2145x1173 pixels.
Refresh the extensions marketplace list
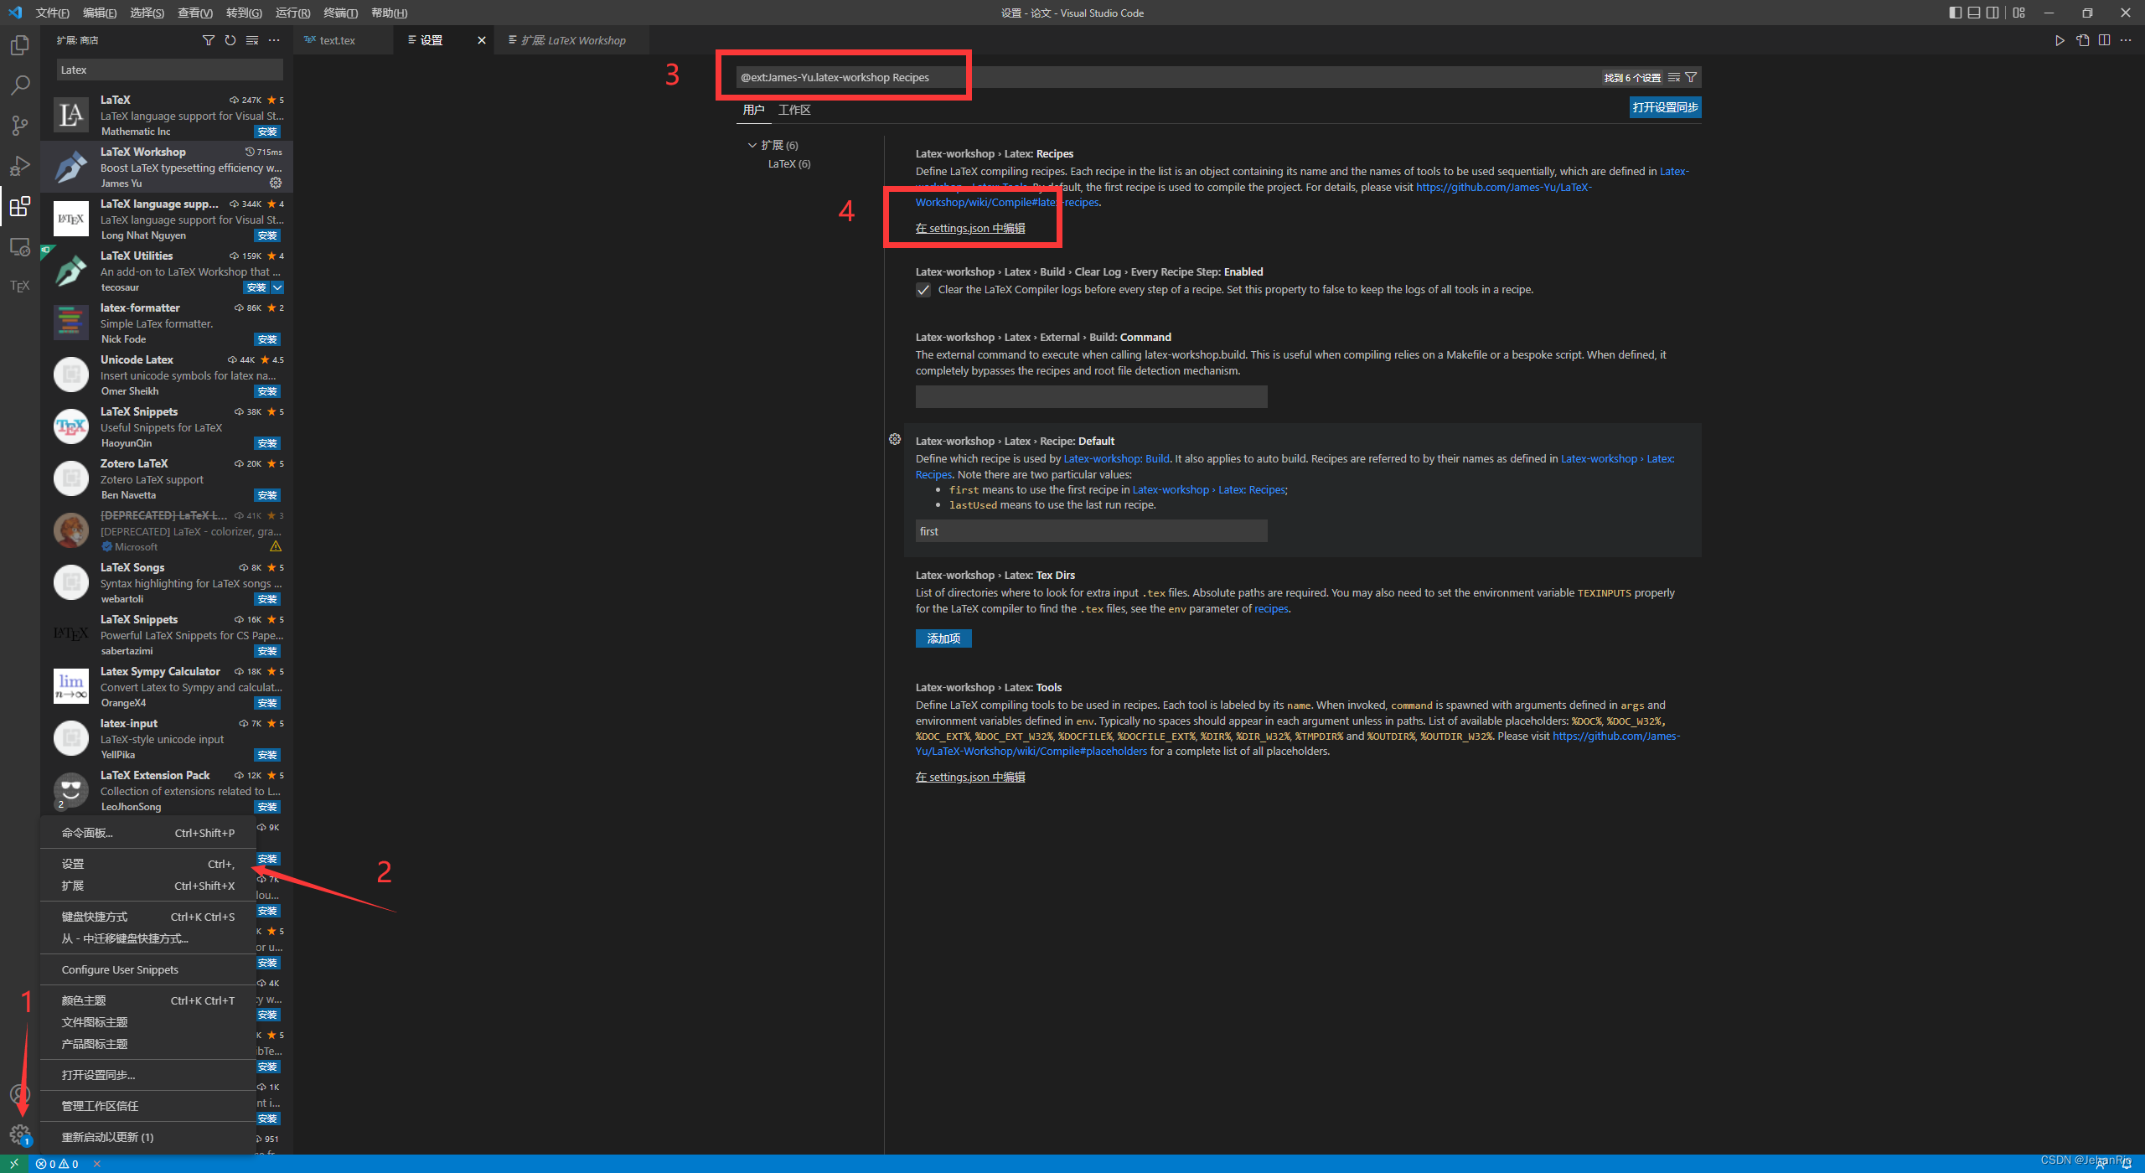(230, 40)
